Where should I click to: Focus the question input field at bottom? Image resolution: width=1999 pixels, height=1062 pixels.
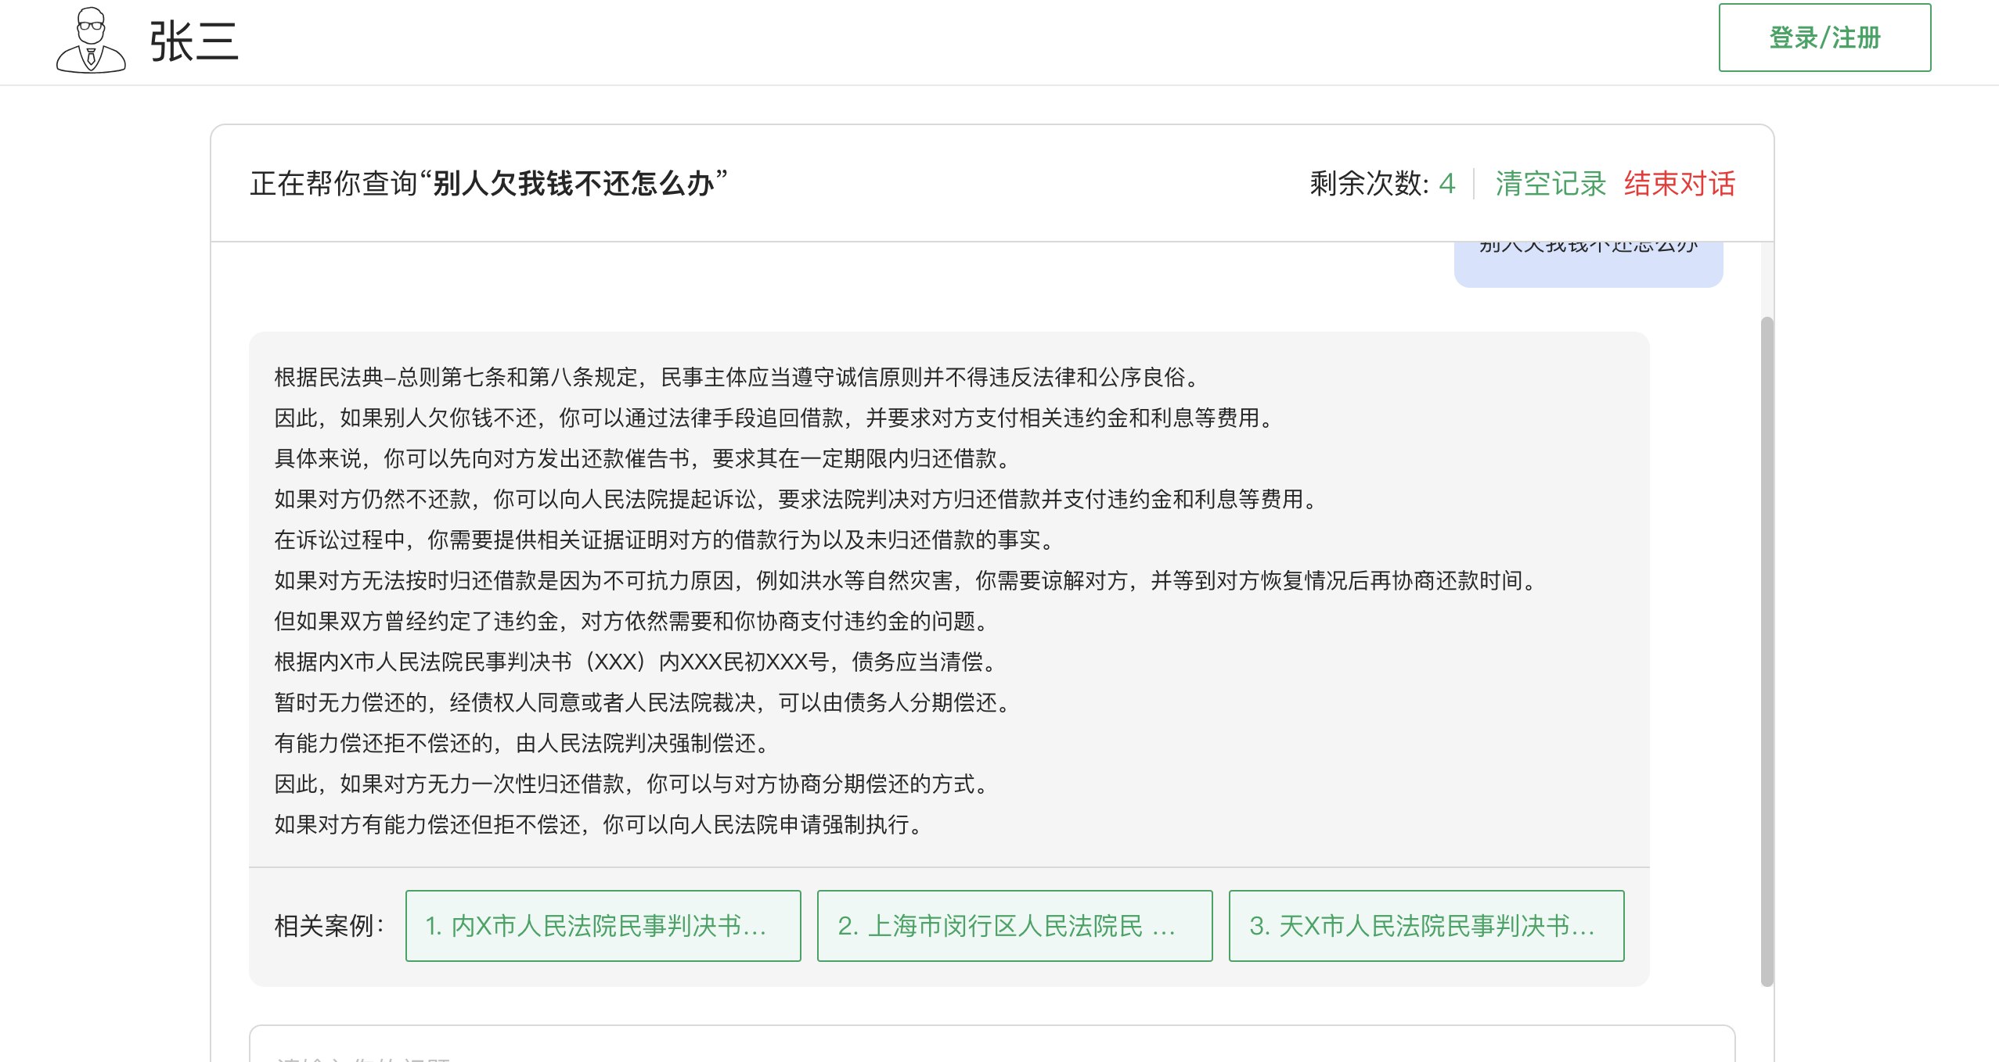991,1048
